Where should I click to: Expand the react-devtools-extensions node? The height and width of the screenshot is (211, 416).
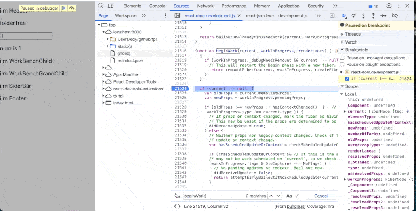click(103, 89)
